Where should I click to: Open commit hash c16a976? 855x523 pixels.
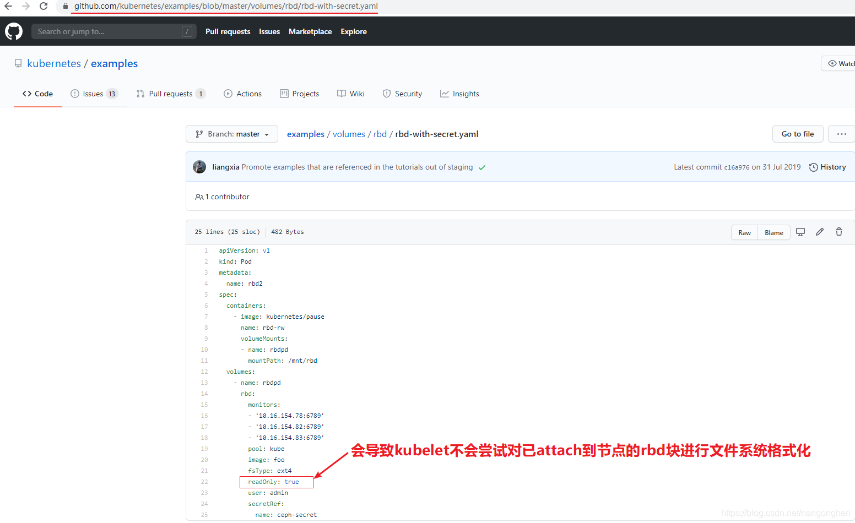coord(737,167)
